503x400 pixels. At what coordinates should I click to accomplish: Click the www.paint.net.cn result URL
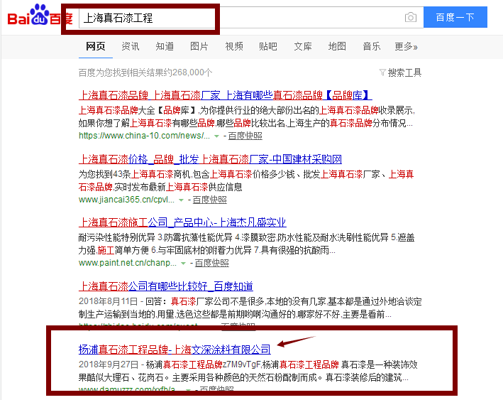pos(128,263)
